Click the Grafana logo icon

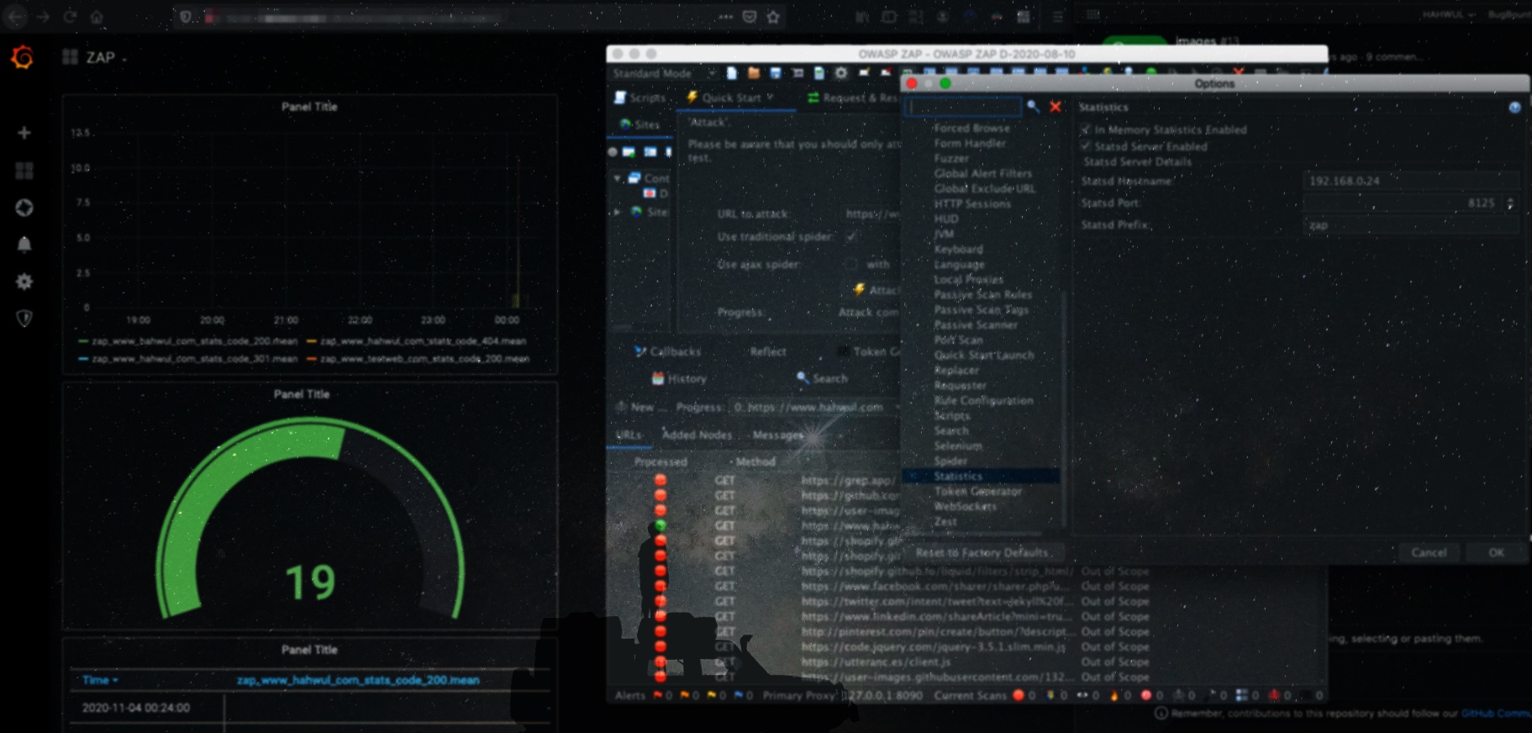(23, 57)
